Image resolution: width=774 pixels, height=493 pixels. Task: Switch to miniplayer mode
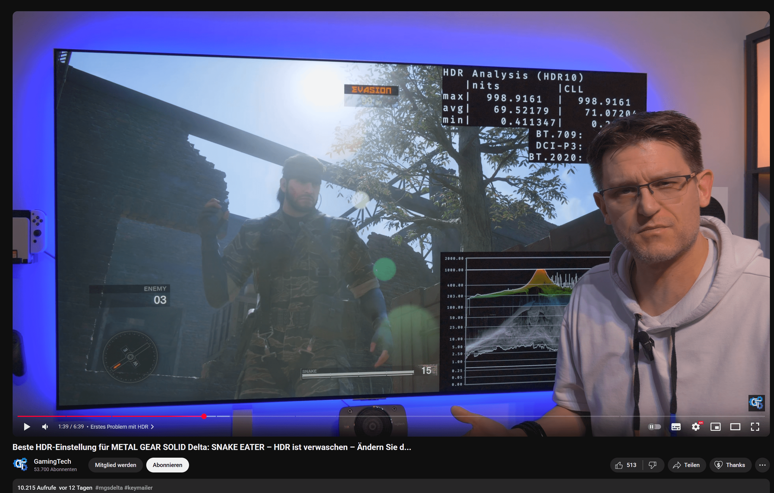(x=715, y=426)
